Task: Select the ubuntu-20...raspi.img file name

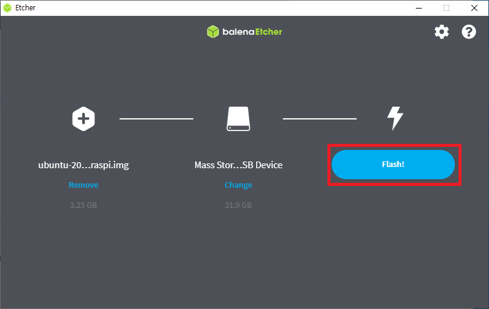Action: pyautogui.click(x=84, y=165)
